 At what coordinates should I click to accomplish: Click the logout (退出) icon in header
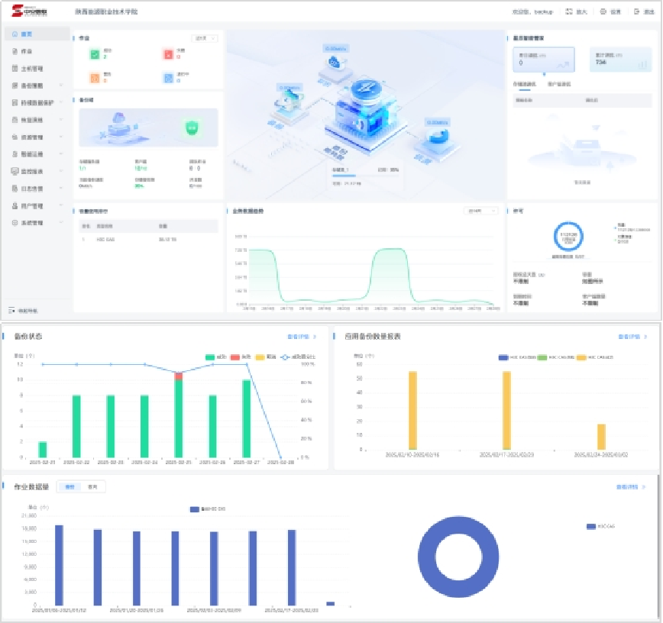[636, 11]
